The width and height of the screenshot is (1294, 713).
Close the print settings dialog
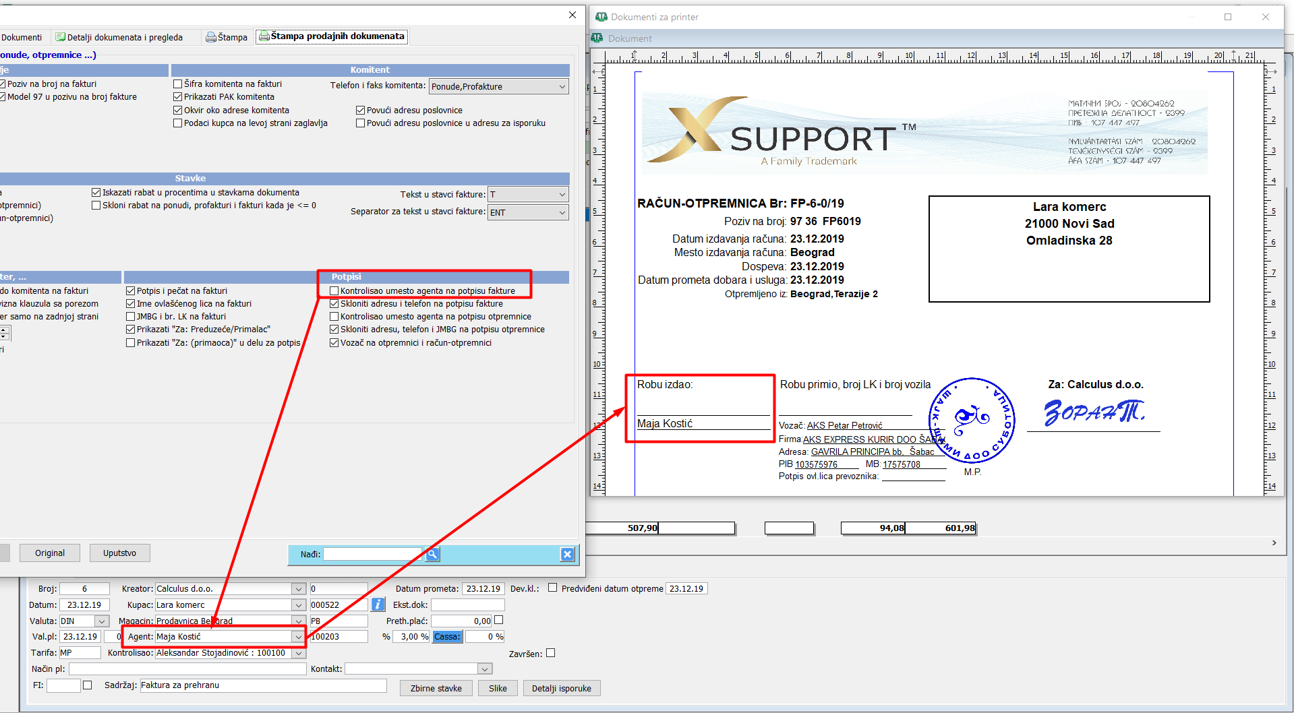tap(572, 15)
